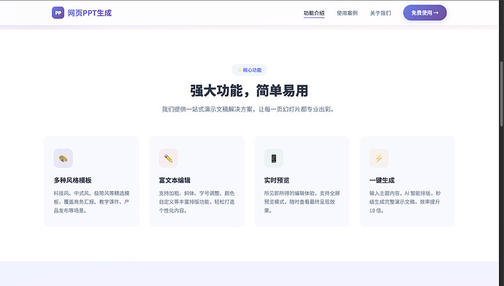Click the 核心功能 badge pill

pos(249,70)
